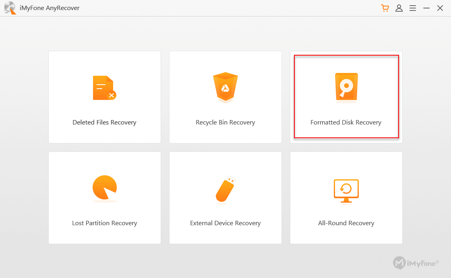Select the Deleted Files Recovery icon
451x278 pixels.
click(x=104, y=87)
